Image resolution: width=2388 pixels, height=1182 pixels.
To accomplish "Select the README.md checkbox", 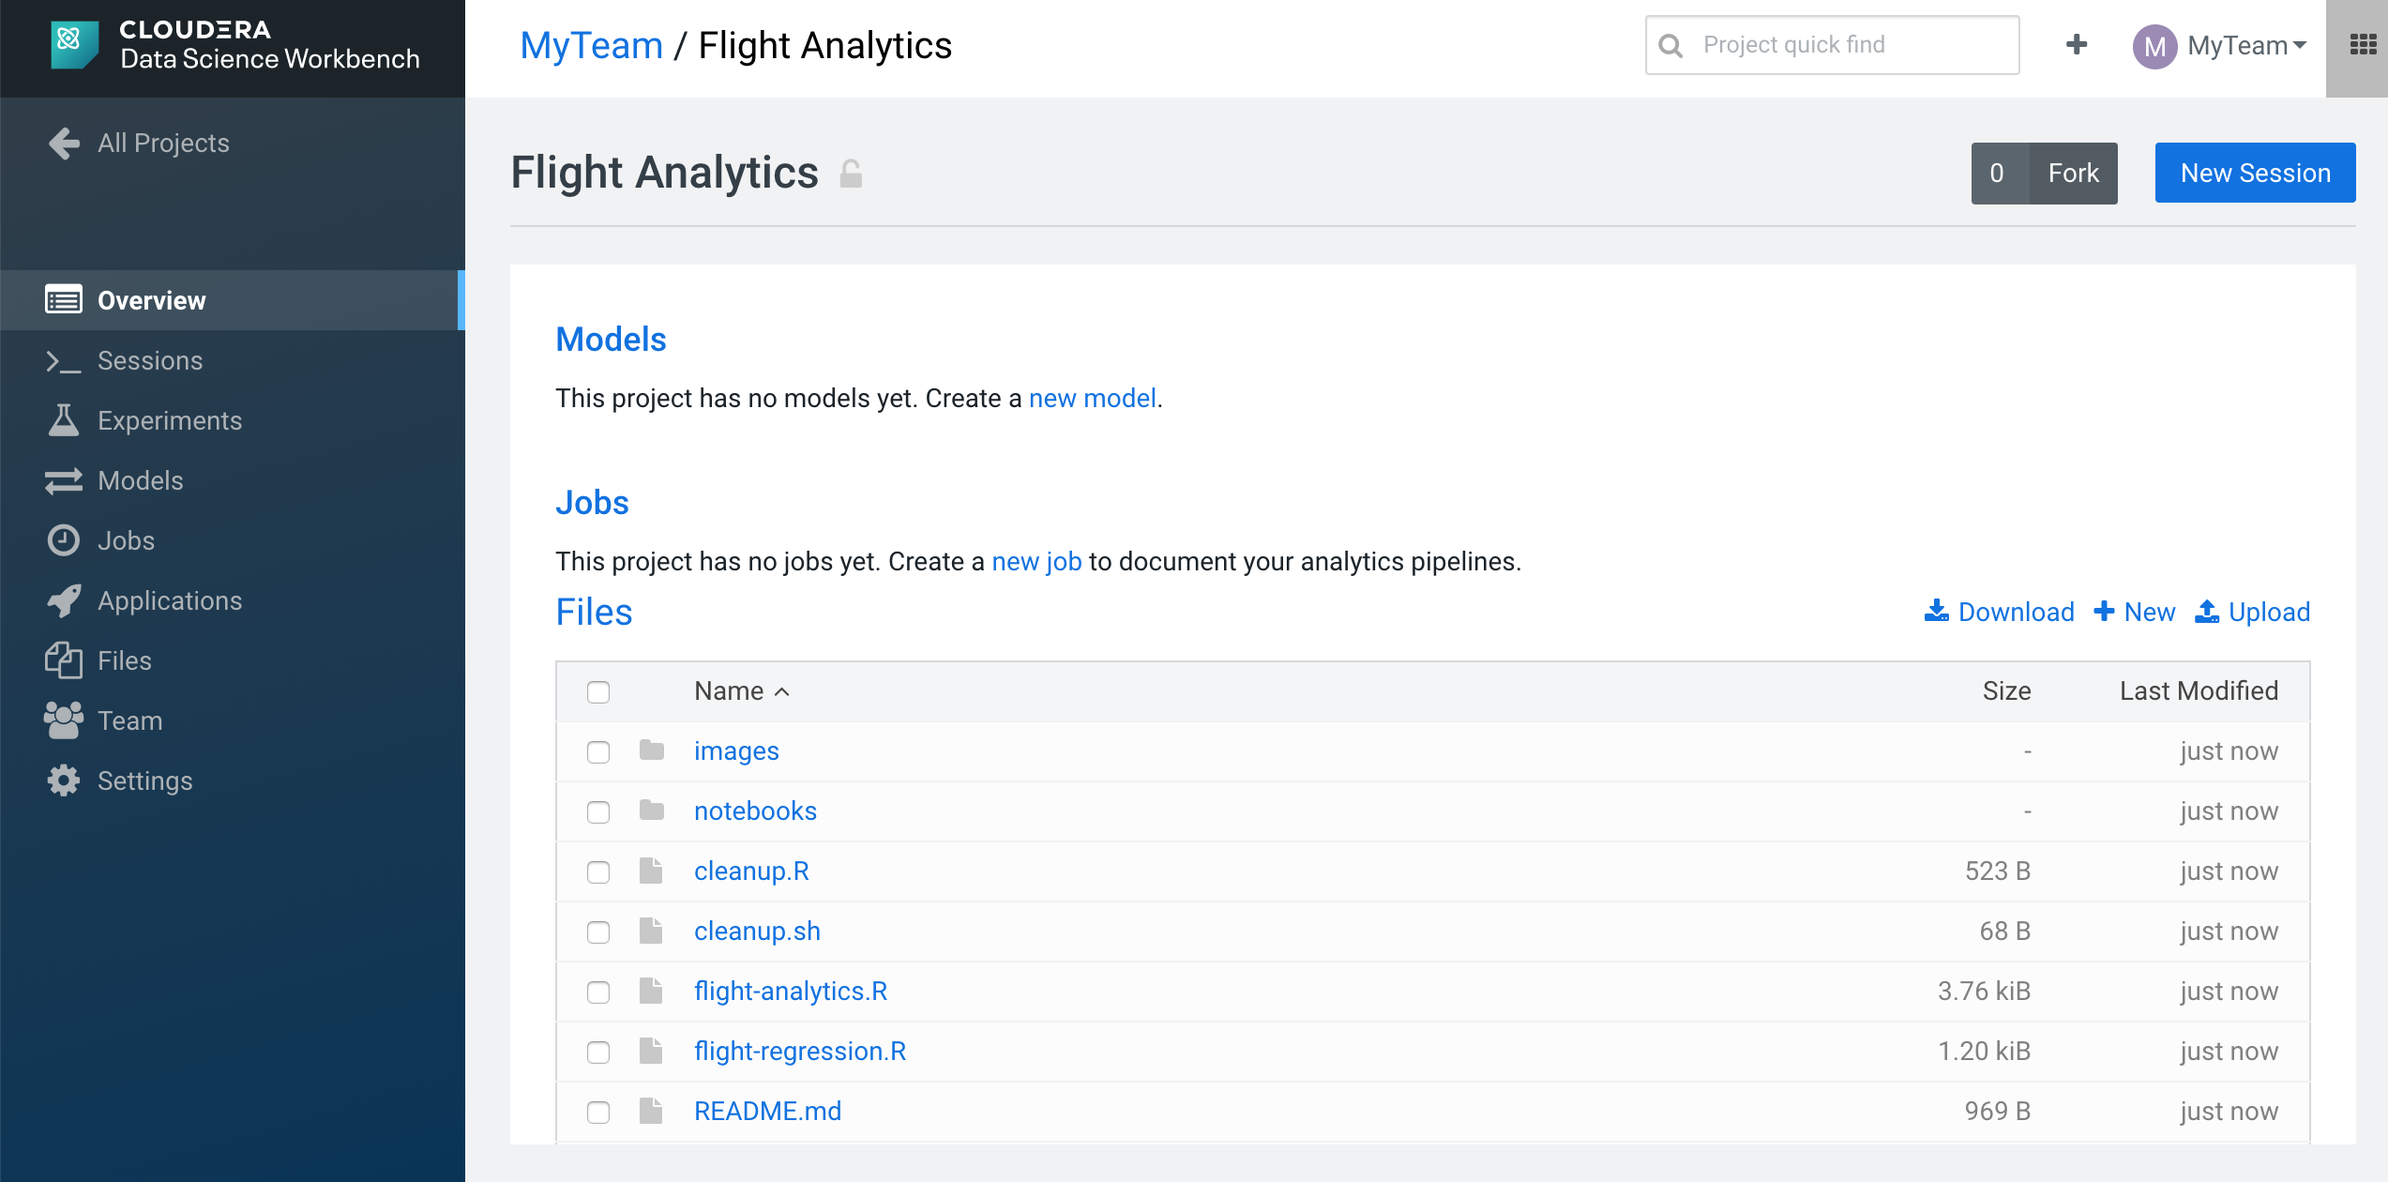I will 598,1112.
